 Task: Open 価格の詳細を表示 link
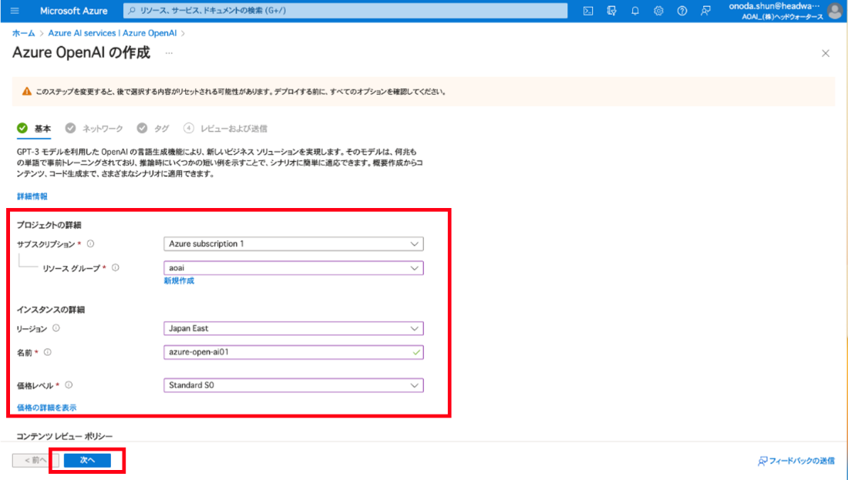[46, 408]
